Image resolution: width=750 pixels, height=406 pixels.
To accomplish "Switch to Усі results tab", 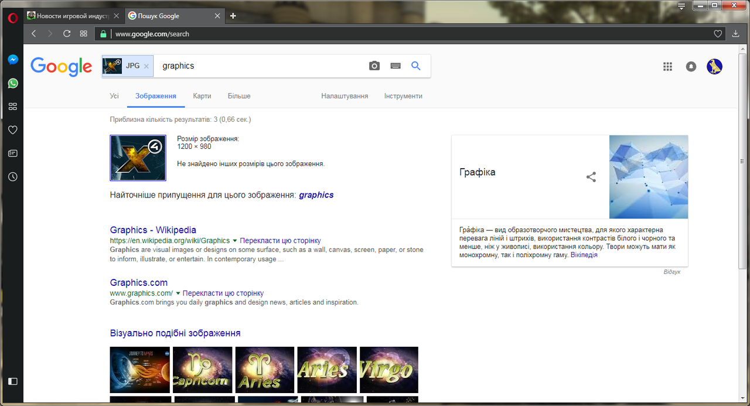I will tap(114, 96).
